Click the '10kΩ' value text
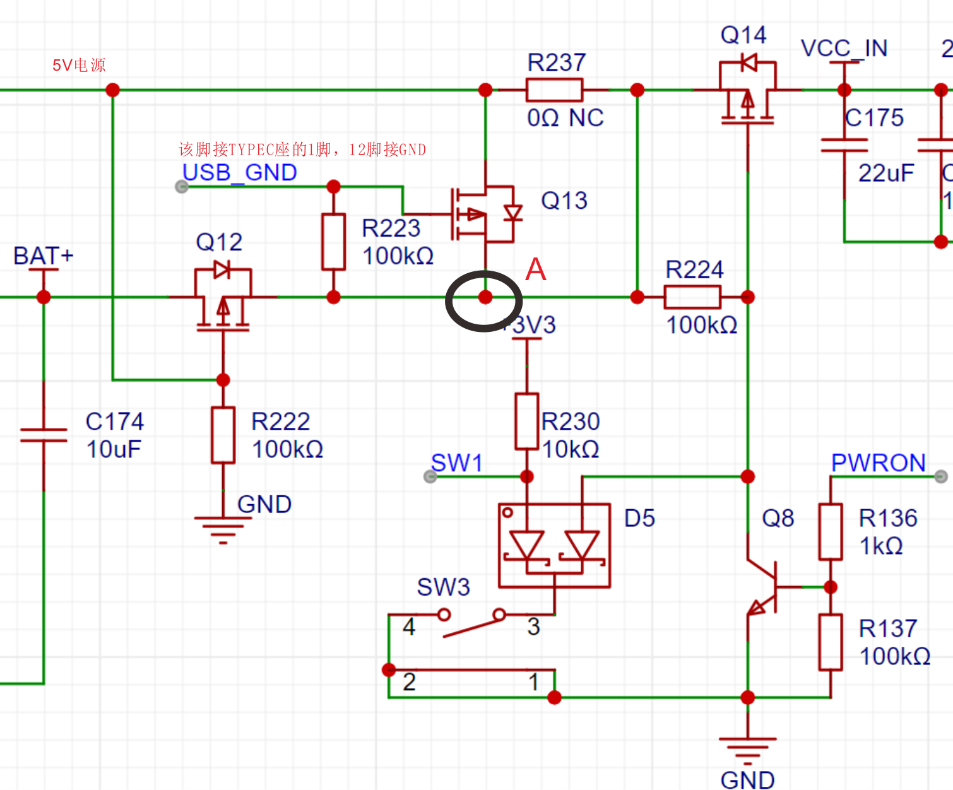Image resolution: width=953 pixels, height=790 pixels. pos(571,449)
